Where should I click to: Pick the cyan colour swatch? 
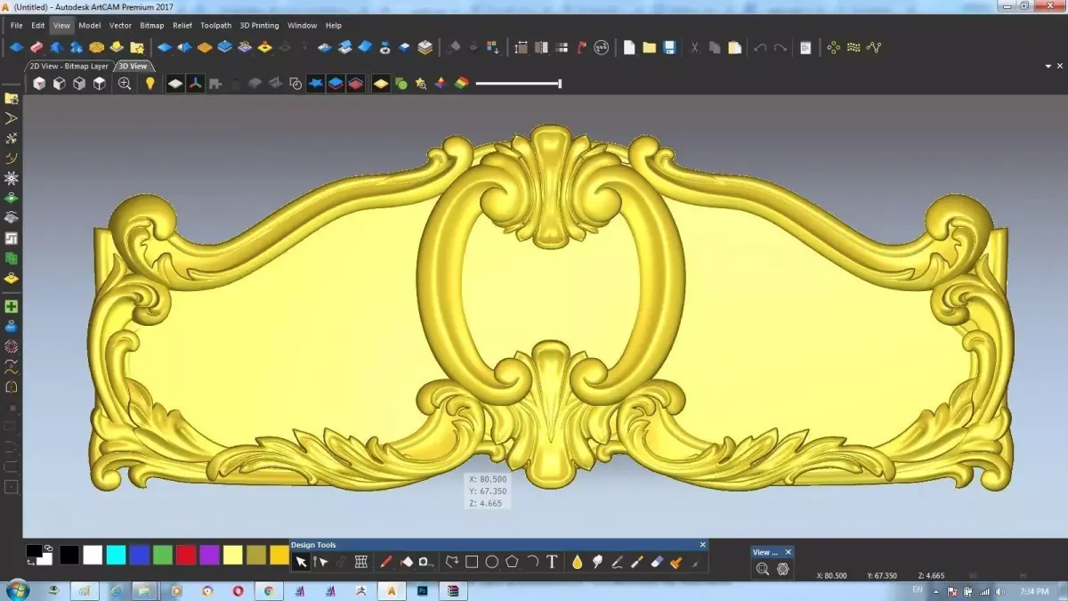pyautogui.click(x=117, y=555)
